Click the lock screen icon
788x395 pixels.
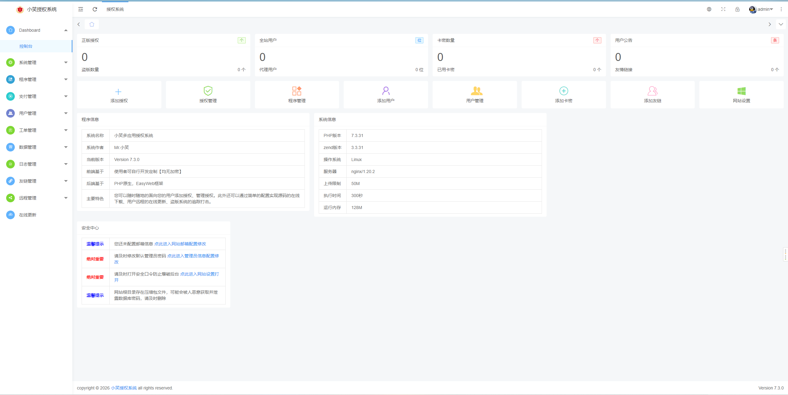[x=737, y=9]
